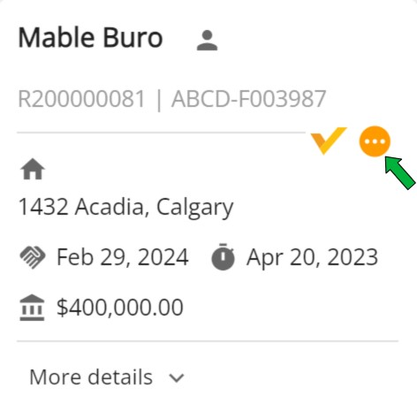
Task: Click the person profile icon
Action: click(x=207, y=41)
